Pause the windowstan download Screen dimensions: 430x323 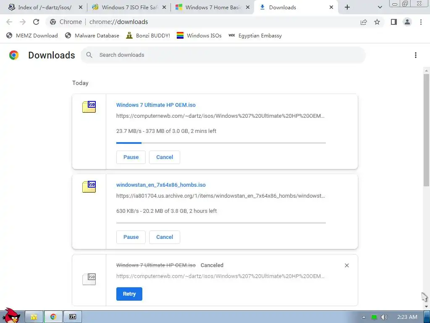pos(131,237)
